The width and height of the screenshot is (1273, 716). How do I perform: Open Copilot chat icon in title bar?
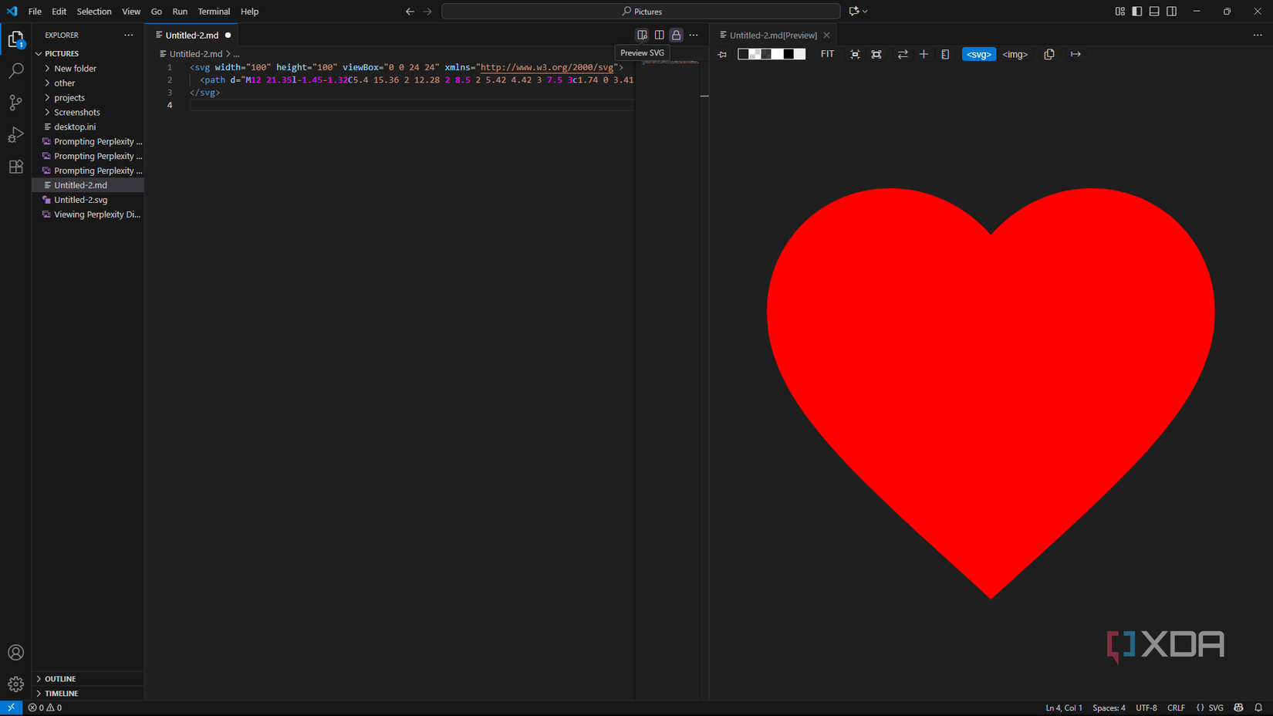853,12
